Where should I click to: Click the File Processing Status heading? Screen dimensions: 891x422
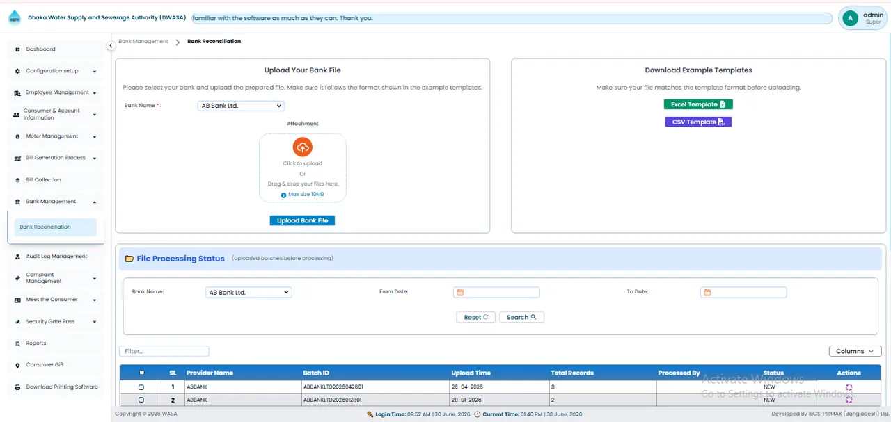point(180,259)
